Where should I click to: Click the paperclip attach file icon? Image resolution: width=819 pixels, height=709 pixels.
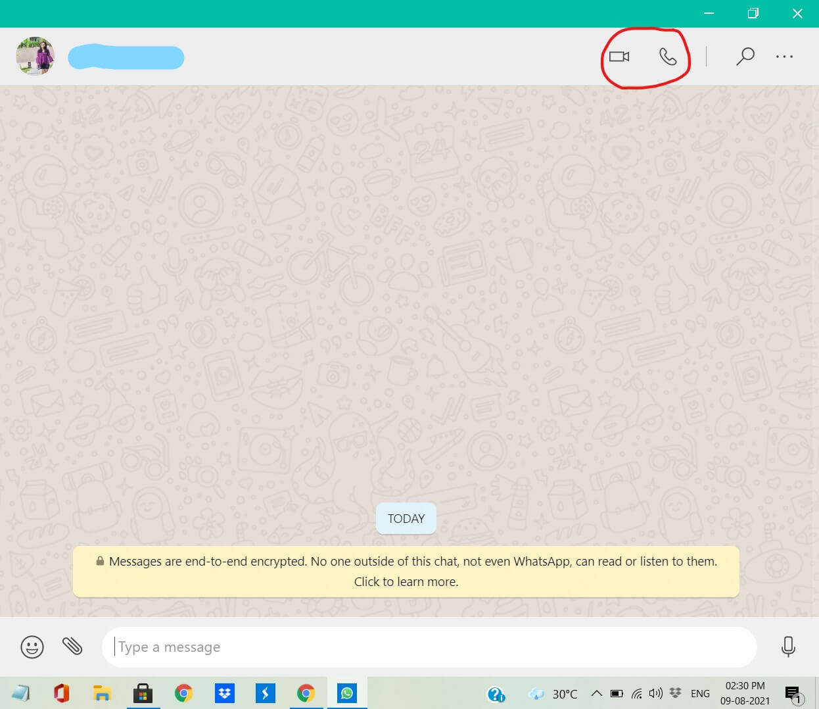[72, 647]
